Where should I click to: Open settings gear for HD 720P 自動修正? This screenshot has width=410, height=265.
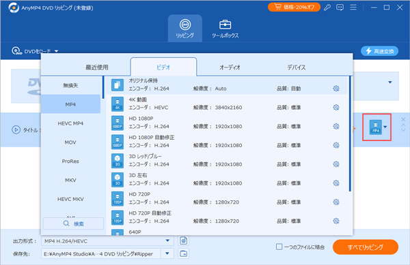click(336, 221)
